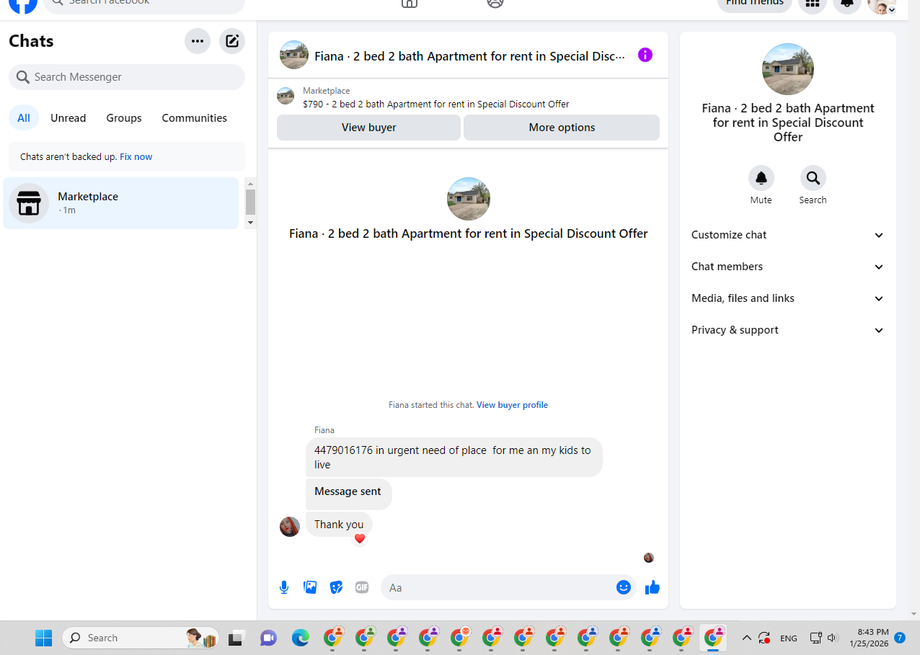This screenshot has width=920, height=655.
Task: Open Teams chat app on taskbar
Action: point(268,638)
